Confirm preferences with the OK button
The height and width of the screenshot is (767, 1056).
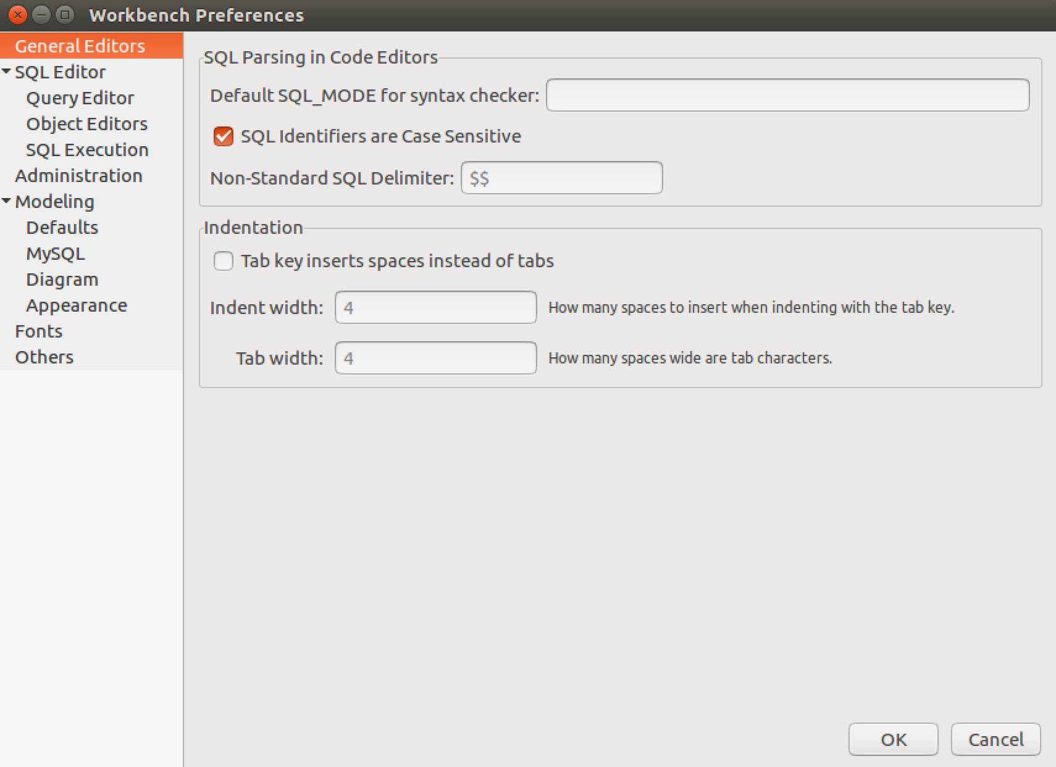pyautogui.click(x=893, y=739)
